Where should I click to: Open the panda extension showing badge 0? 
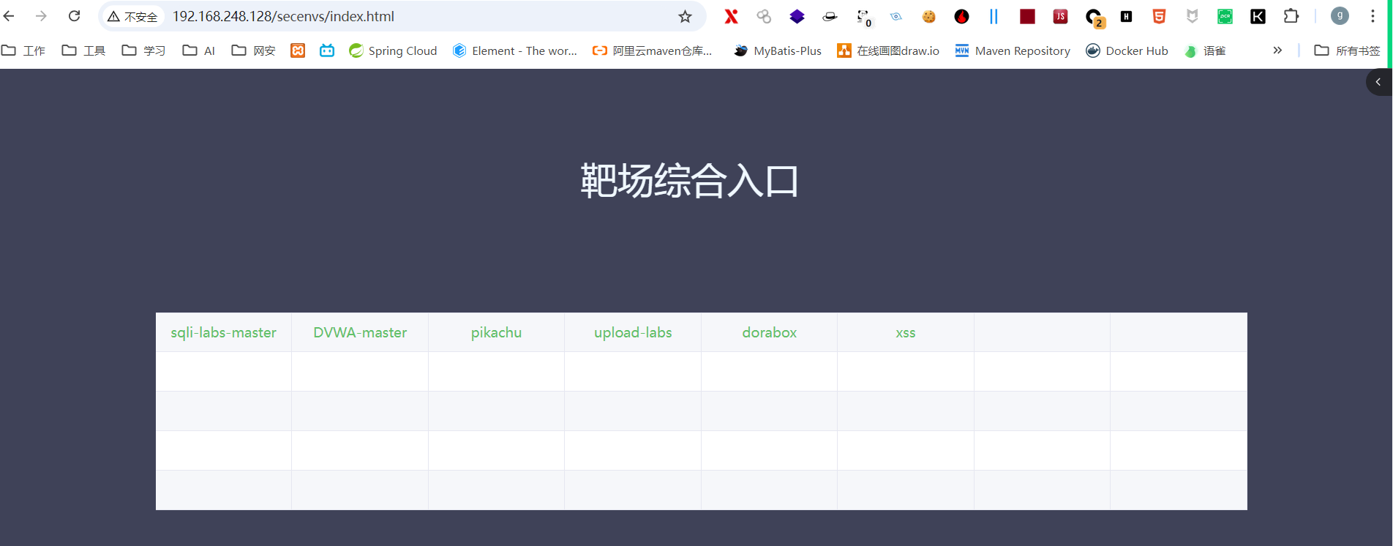tap(863, 18)
